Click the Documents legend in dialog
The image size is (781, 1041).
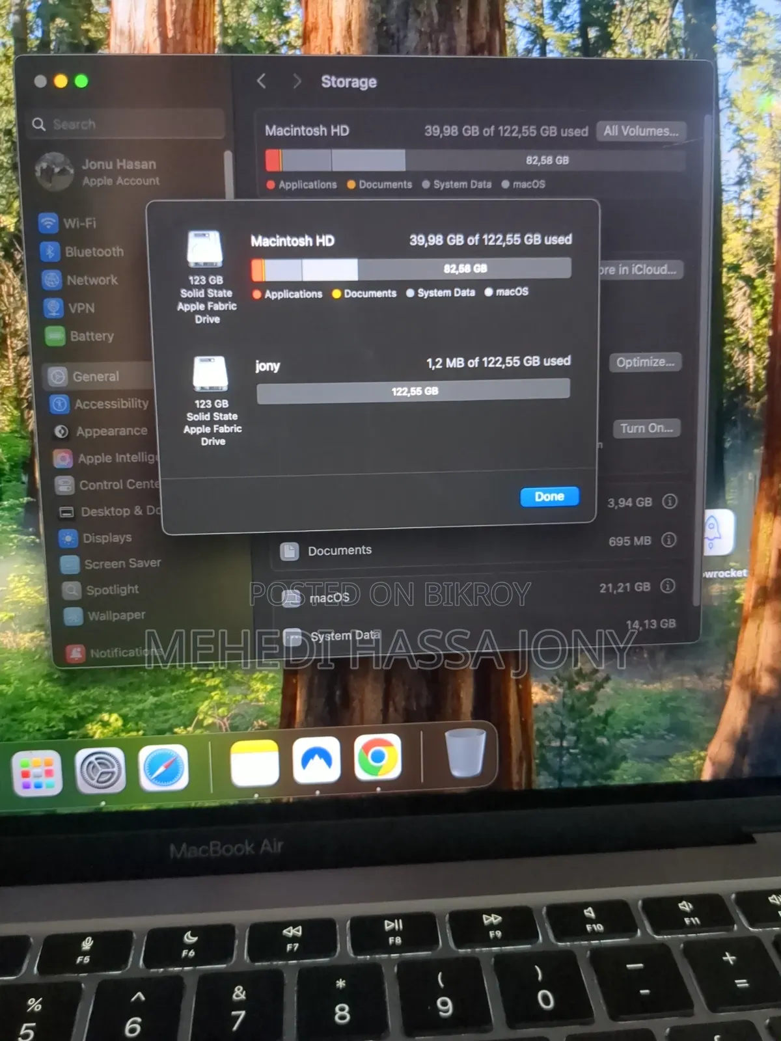pos(364,293)
